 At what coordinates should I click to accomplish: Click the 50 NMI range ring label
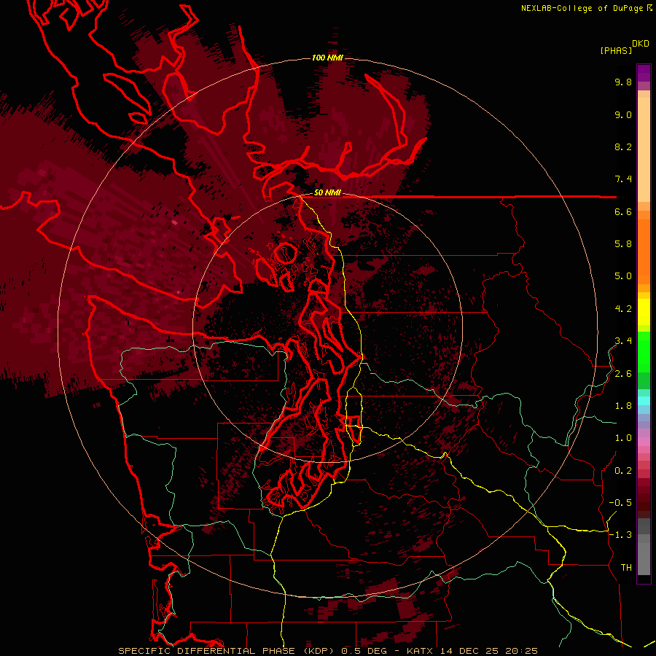pyautogui.click(x=327, y=192)
